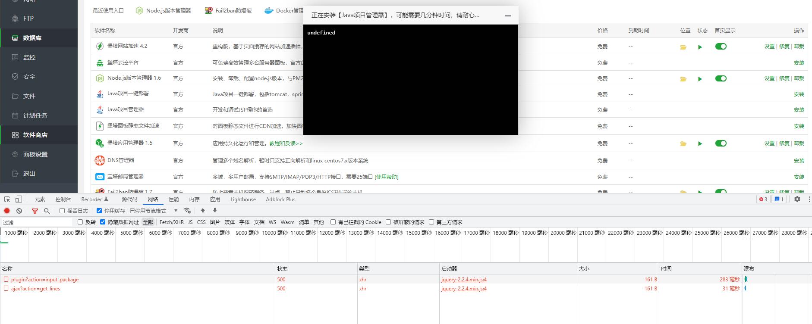Viewport: 812px width, 324px height.
Task: Open the Adblock Plus DevTools tab
Action: (x=280, y=199)
